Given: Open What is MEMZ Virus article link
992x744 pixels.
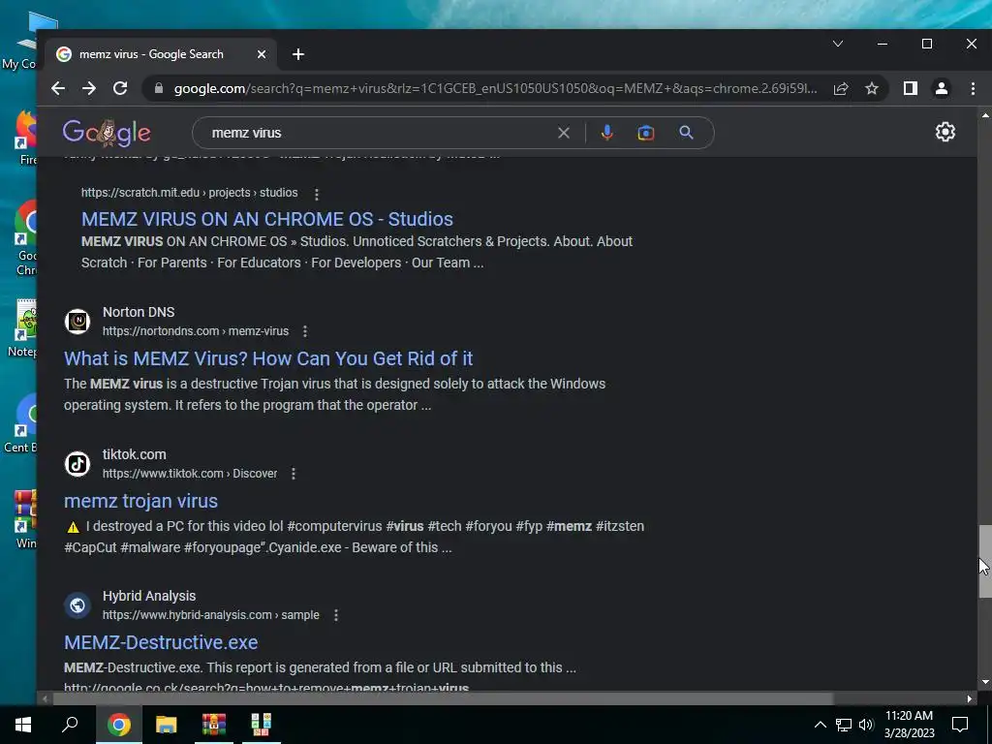Looking at the screenshot, I should coord(268,358).
